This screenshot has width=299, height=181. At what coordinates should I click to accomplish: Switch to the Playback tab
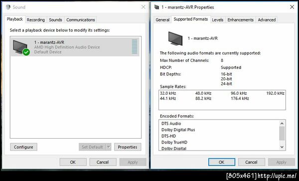pos(14,19)
